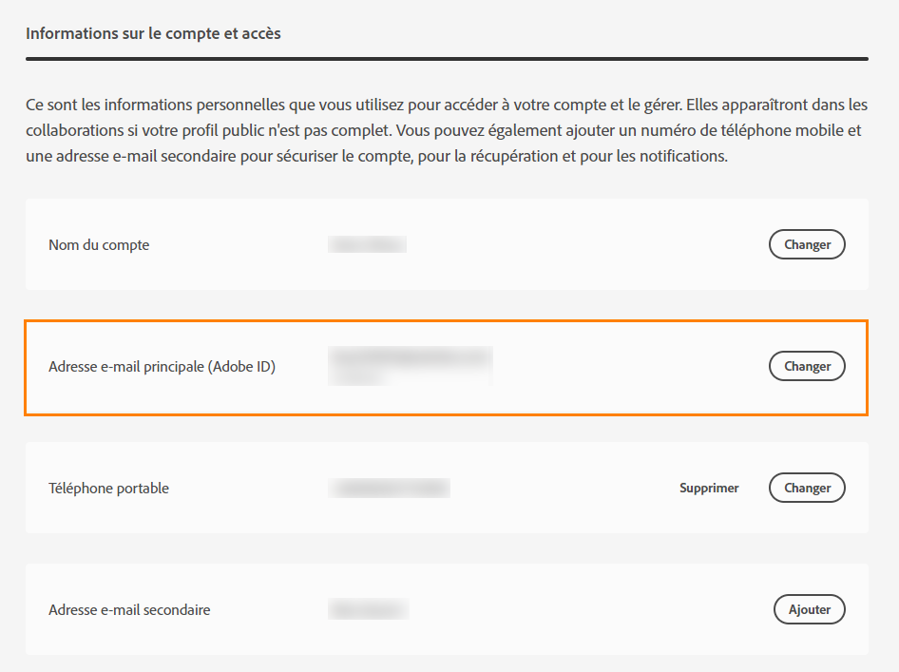
Task: Click the blurred account name value
Action: pos(367,244)
